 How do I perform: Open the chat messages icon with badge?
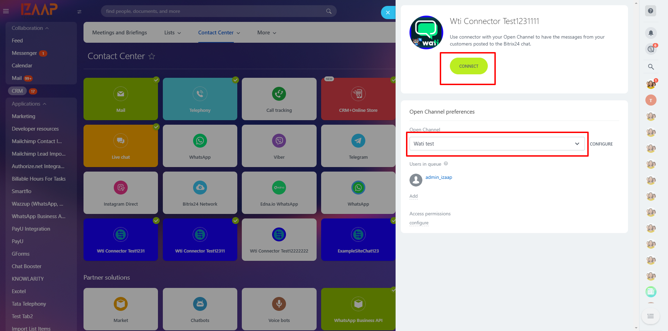(x=651, y=49)
